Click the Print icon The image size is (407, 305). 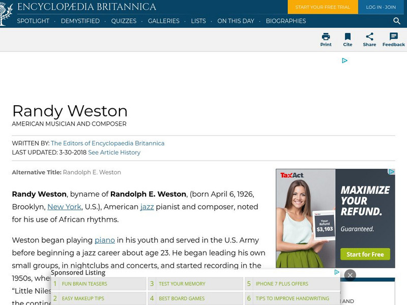[326, 37]
